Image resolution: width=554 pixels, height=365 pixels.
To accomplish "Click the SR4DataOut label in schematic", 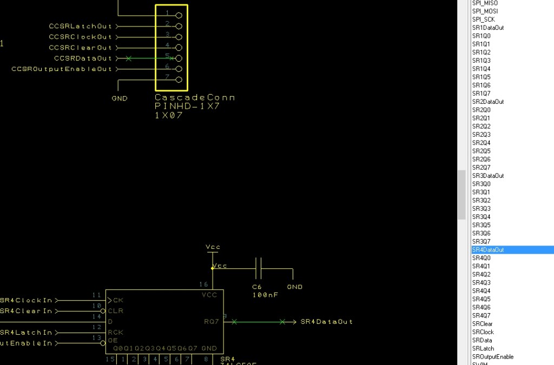I will 326,322.
